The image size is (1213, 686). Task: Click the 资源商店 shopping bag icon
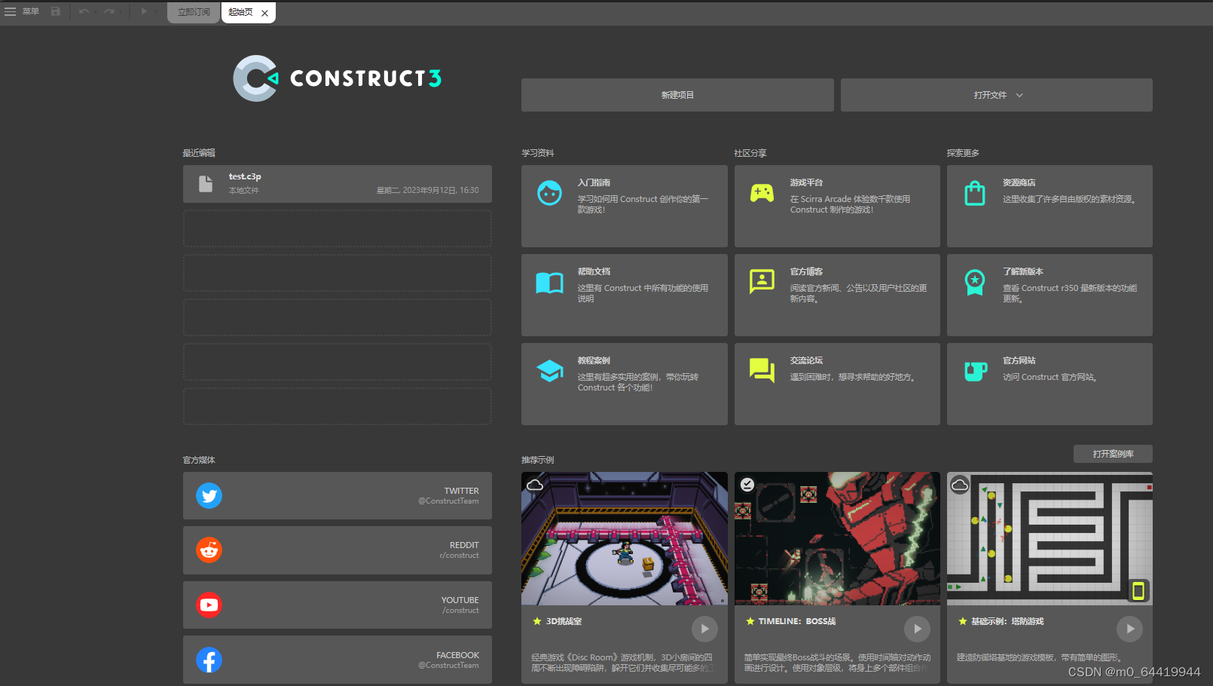(975, 193)
